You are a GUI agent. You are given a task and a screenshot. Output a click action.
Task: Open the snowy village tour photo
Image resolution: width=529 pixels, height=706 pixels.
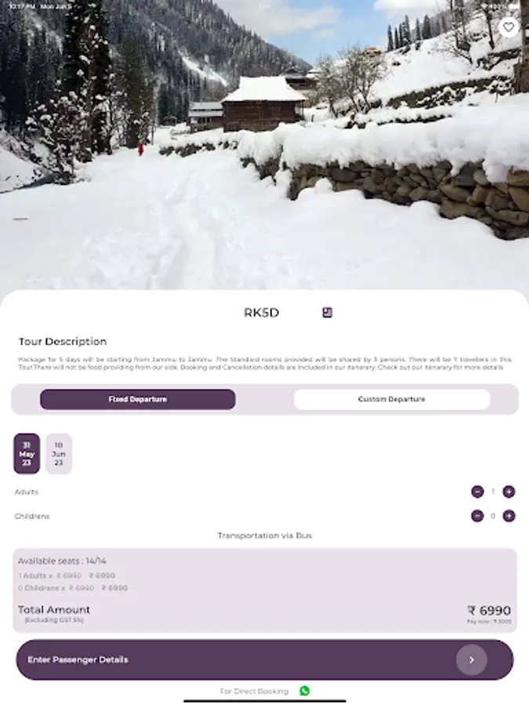[265, 145]
